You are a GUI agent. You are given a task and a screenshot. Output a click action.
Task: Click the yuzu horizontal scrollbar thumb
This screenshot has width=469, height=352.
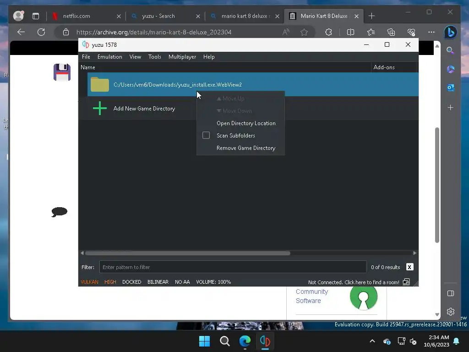(x=187, y=253)
